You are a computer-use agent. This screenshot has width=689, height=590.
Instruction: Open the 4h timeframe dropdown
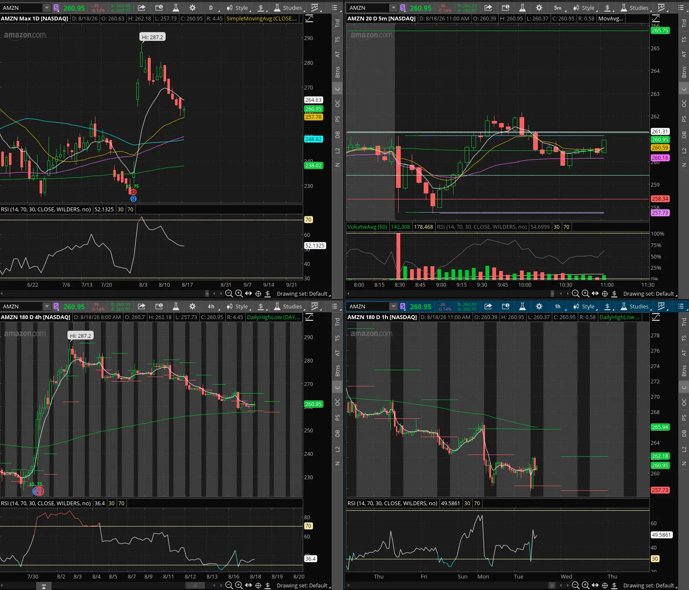tap(212, 306)
